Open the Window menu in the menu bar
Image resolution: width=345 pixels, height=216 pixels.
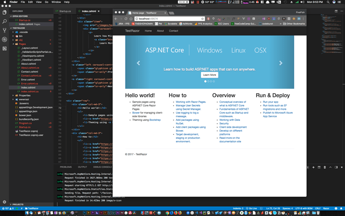point(56,2)
